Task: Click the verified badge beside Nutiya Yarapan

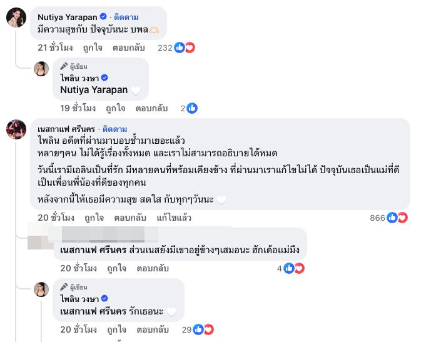Action: pos(104,17)
